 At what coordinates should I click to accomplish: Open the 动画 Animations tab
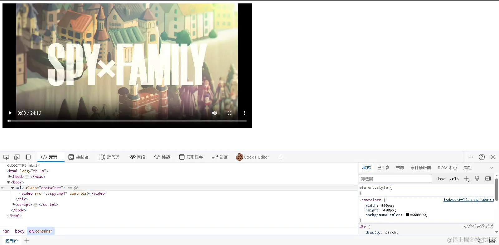[220, 157]
